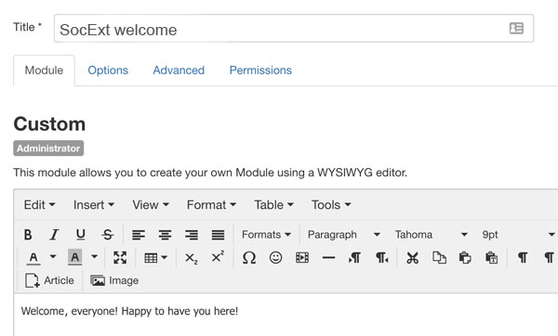Switch to the Options tab

point(108,71)
